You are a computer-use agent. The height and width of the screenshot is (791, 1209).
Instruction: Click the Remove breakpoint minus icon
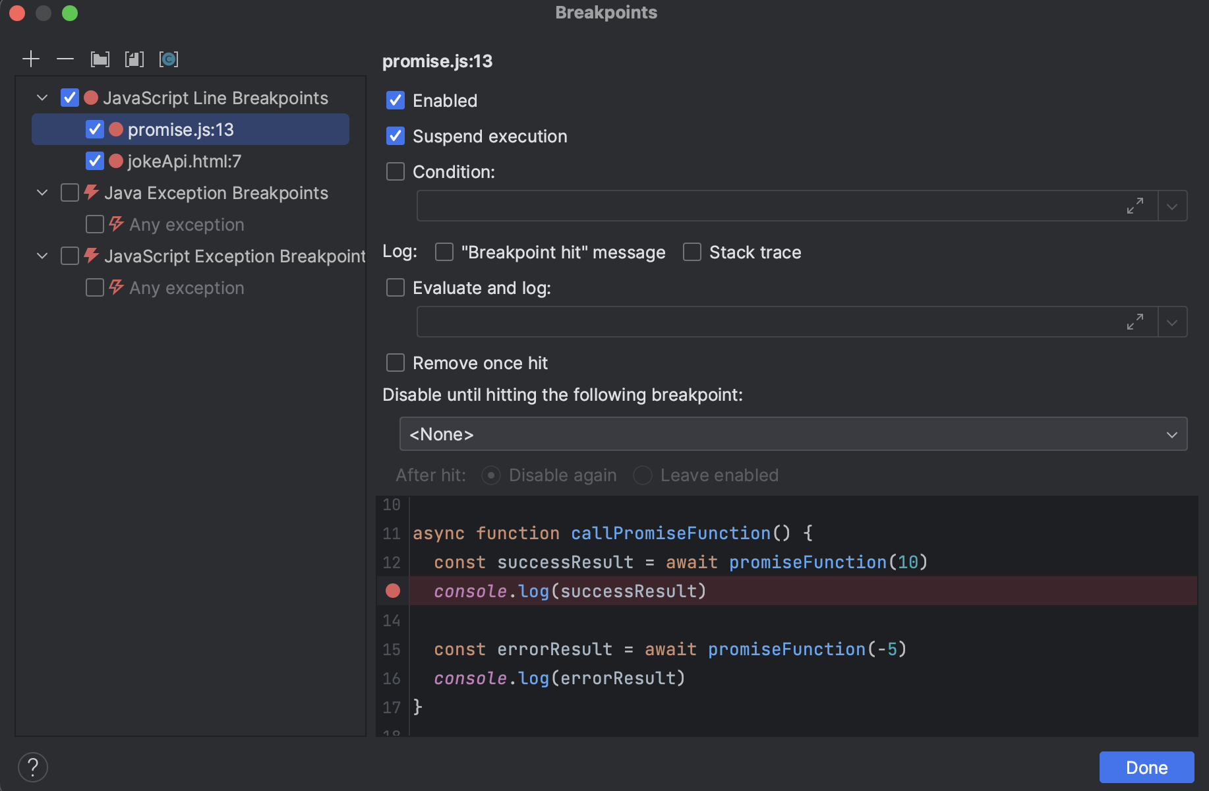65,59
